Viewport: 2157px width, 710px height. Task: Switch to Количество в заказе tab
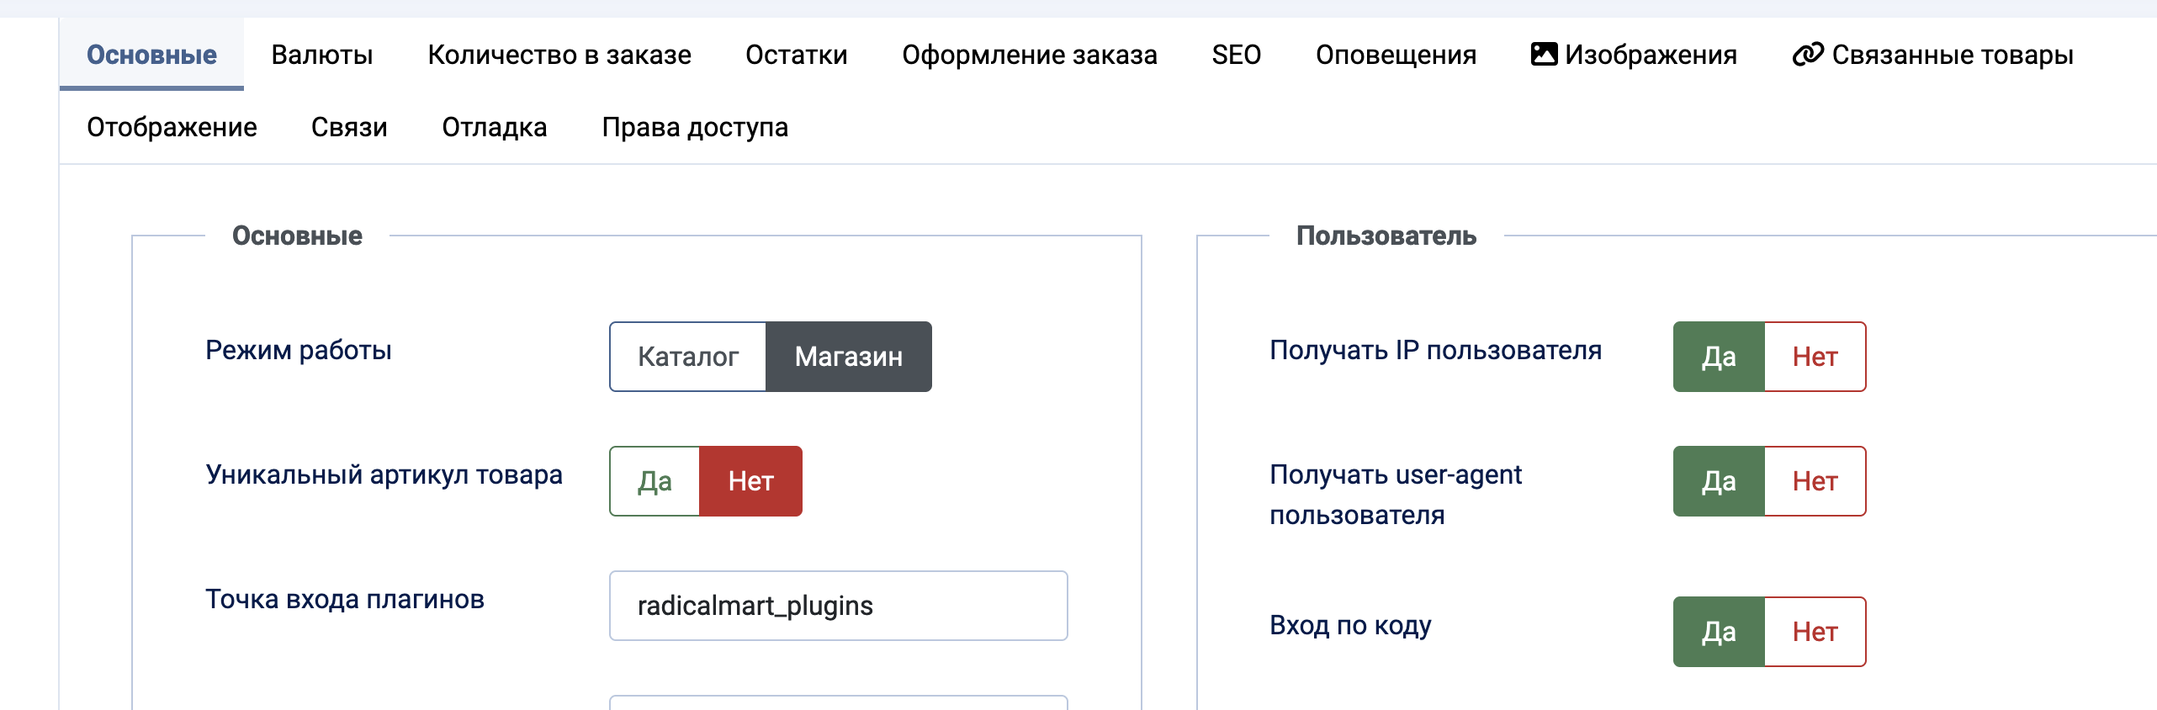(559, 55)
